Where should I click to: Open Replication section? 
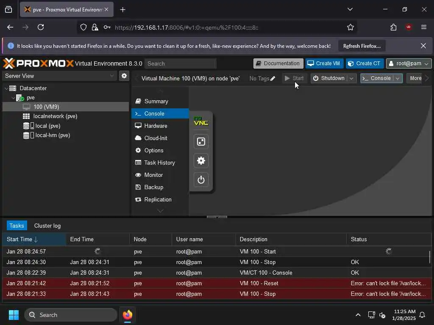pos(160,200)
